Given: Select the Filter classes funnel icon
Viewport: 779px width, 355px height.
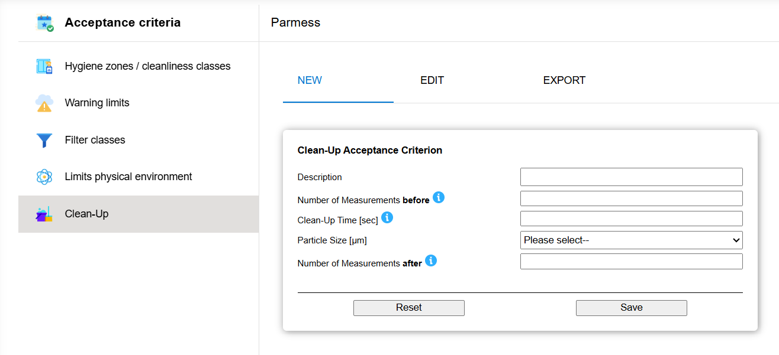Looking at the screenshot, I should click(x=43, y=139).
